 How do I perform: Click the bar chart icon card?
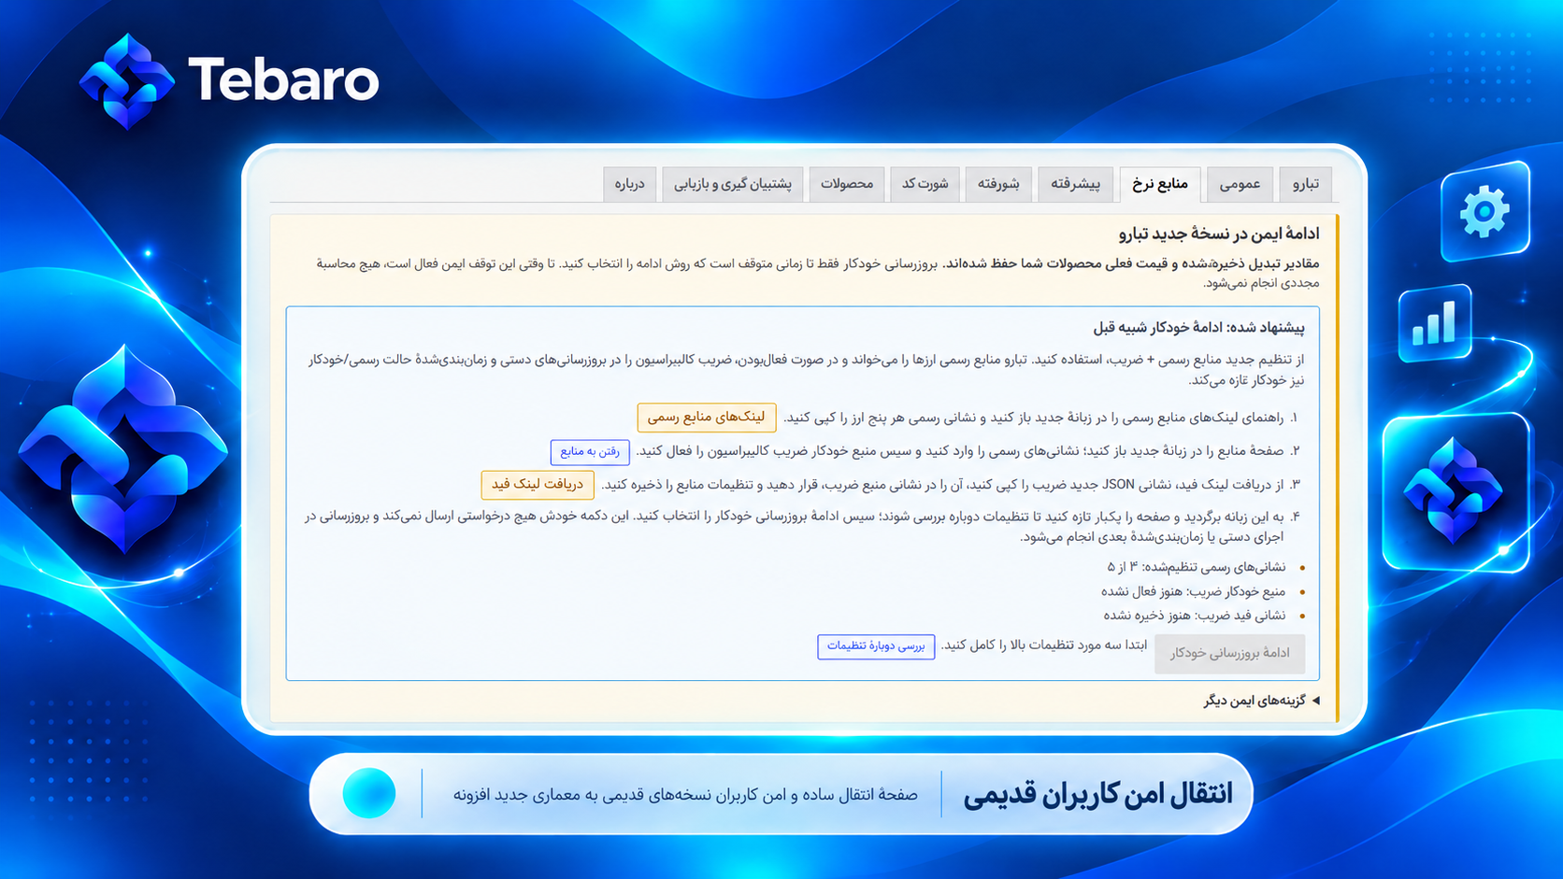1435,323
